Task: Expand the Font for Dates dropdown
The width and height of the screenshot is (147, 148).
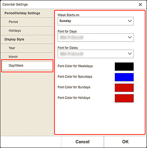Action: 95,54
